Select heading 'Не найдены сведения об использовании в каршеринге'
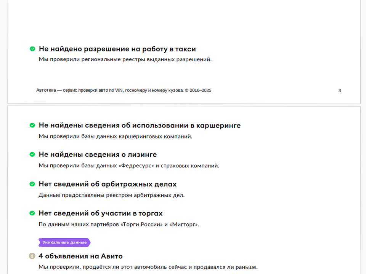 [x=140, y=125]
